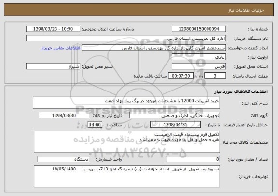Screen dimensions: 278x196
Task: Click the price validity date field 1398/04/31
Action: [x=175, y=125]
